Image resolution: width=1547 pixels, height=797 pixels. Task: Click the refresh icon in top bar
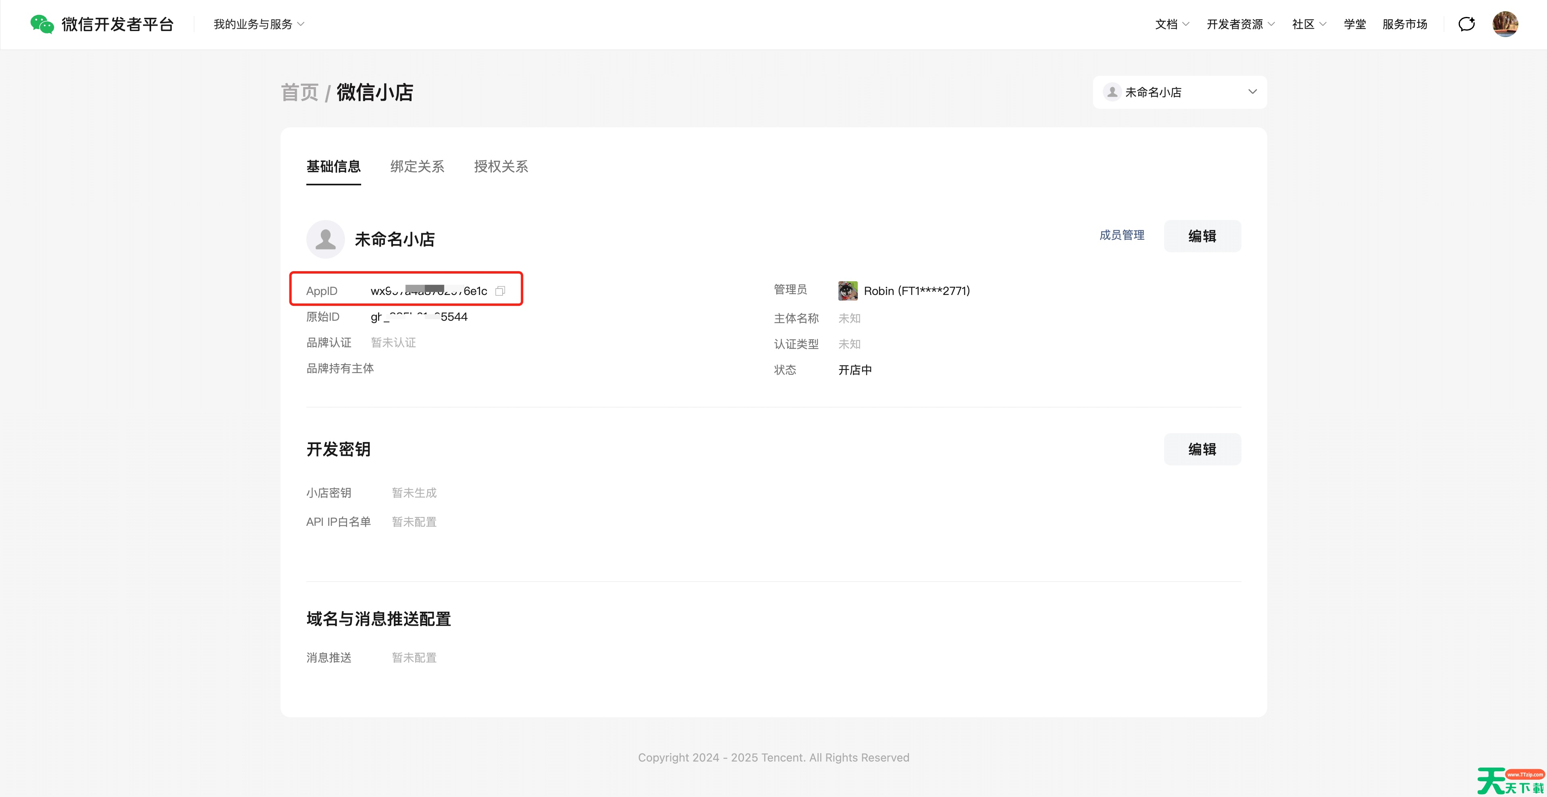click(x=1466, y=24)
